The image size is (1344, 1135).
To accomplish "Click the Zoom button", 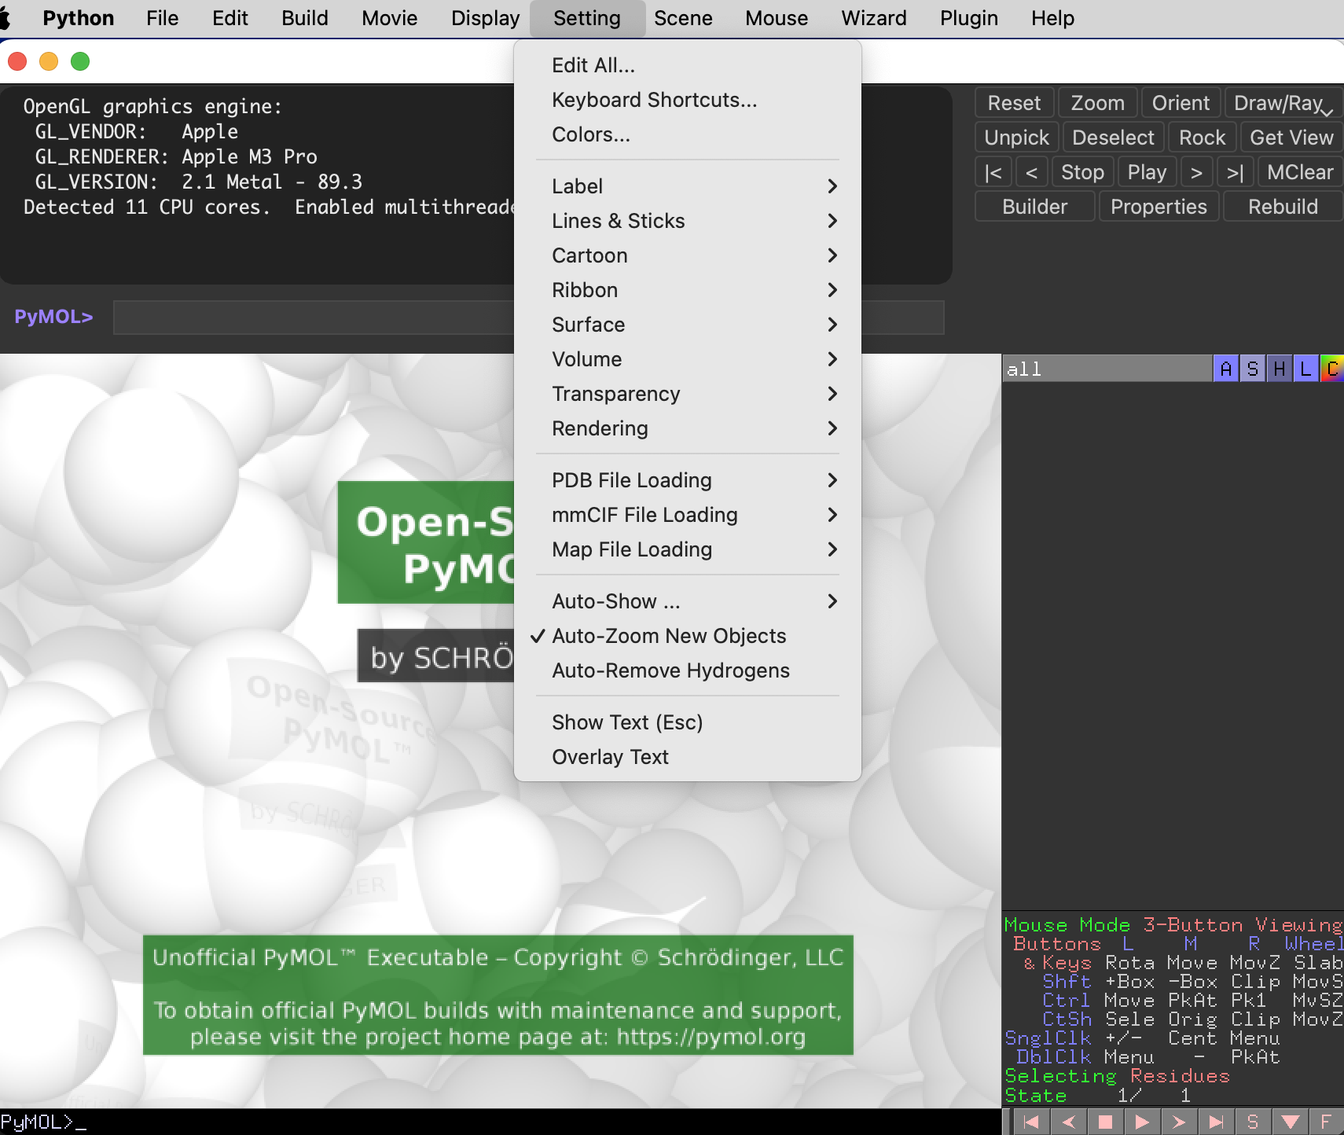I will tap(1097, 103).
